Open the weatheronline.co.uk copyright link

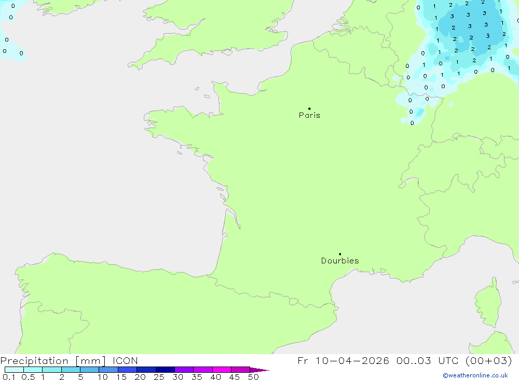[x=475, y=375]
